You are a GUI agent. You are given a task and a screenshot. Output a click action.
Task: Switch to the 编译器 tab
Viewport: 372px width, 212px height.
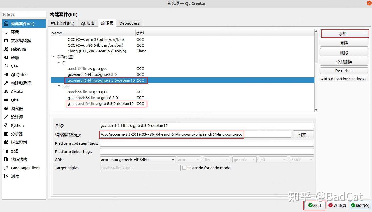tap(107, 23)
